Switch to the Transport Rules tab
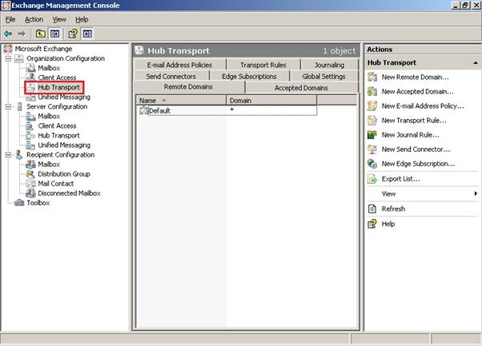This screenshot has width=482, height=346. 263,65
